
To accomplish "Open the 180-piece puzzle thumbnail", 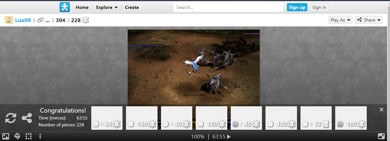I will click(x=351, y=118).
